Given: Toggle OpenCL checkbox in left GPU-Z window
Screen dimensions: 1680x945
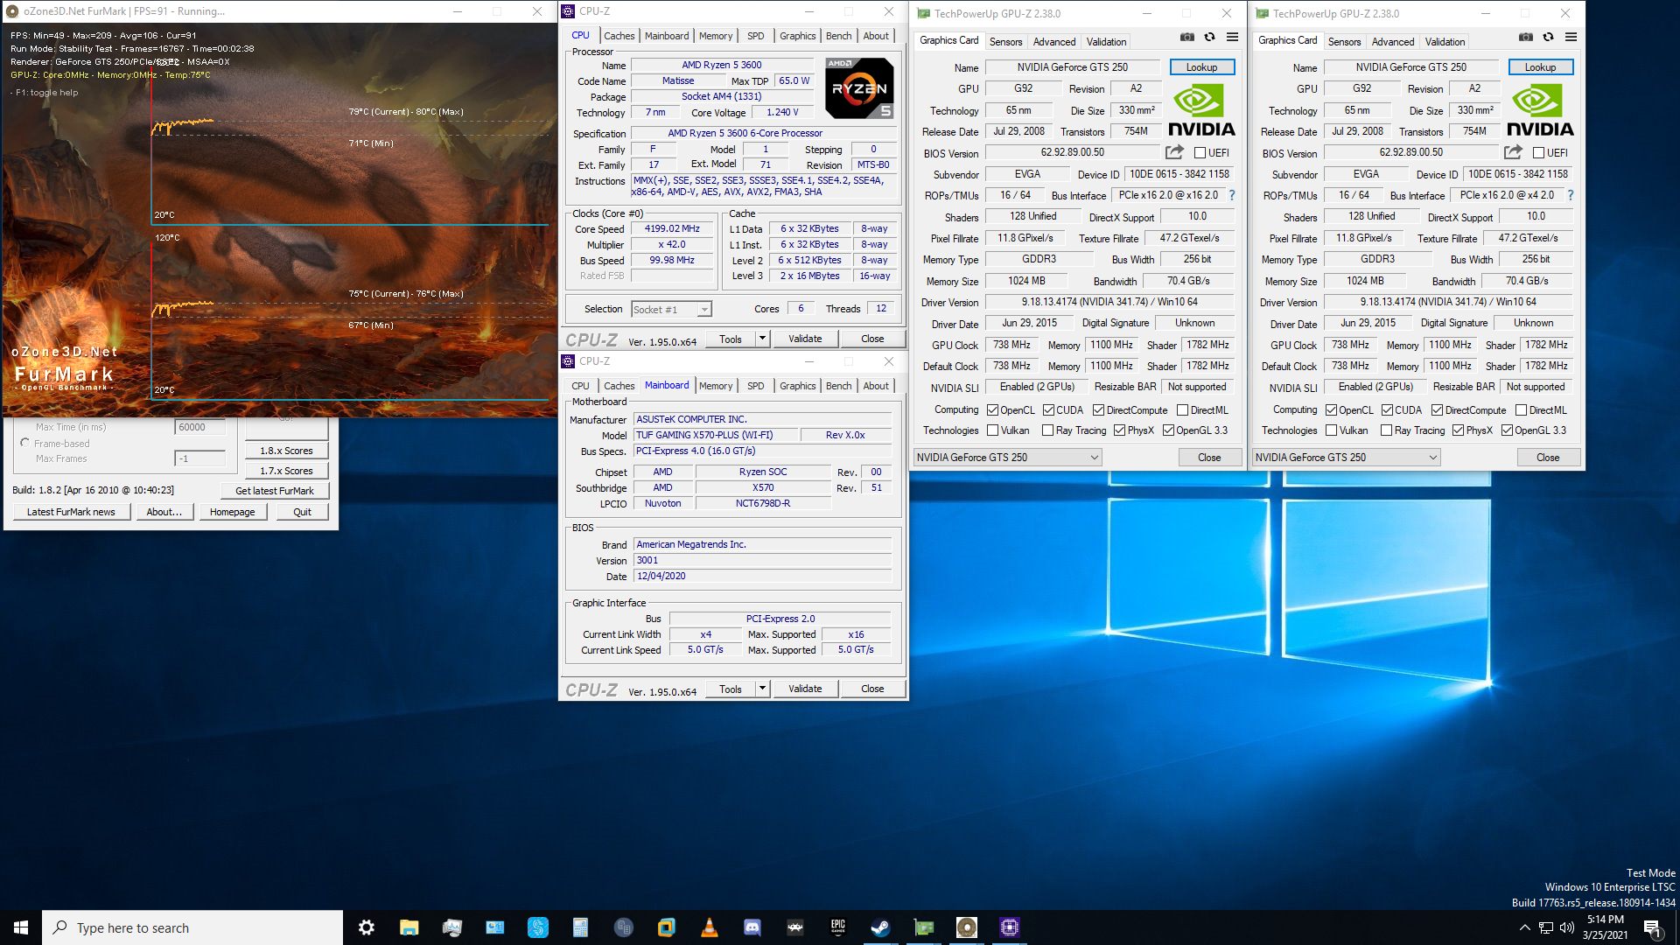Looking at the screenshot, I should coord(993,410).
